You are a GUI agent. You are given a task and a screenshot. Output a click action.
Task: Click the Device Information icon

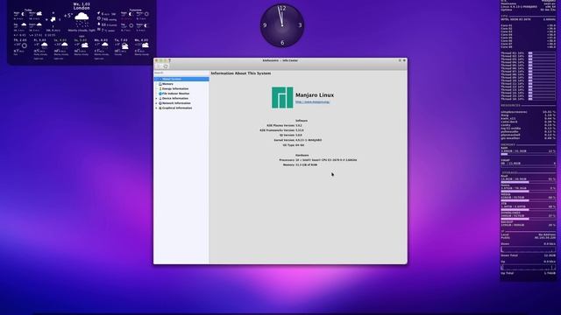(x=160, y=98)
